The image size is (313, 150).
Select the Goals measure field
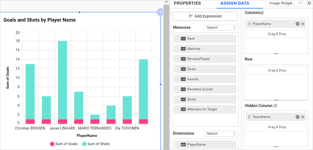[x=205, y=69]
